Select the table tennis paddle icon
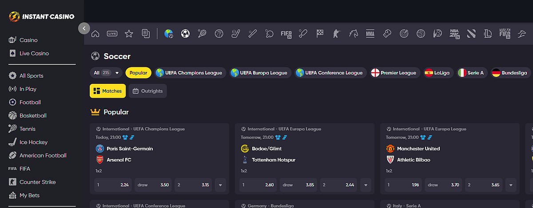Screen dimensions: 533x208 click(x=270, y=33)
